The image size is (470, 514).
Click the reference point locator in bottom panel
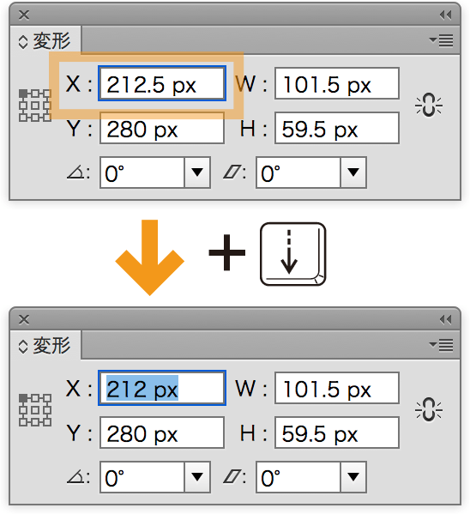click(35, 410)
